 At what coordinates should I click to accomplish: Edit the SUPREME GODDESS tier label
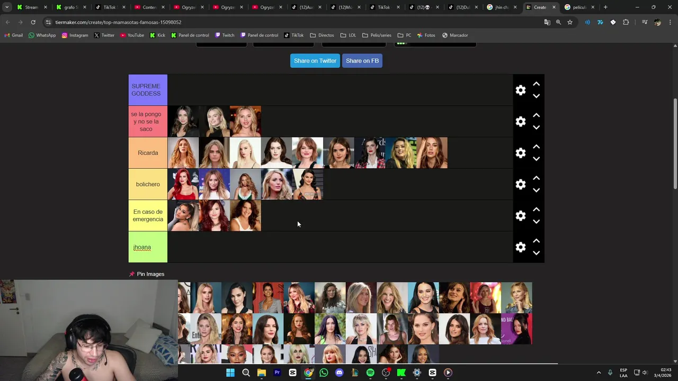click(148, 90)
